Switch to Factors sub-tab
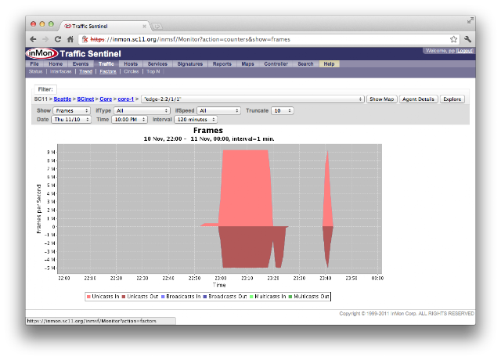The width and height of the screenshot is (501, 360). coord(108,71)
